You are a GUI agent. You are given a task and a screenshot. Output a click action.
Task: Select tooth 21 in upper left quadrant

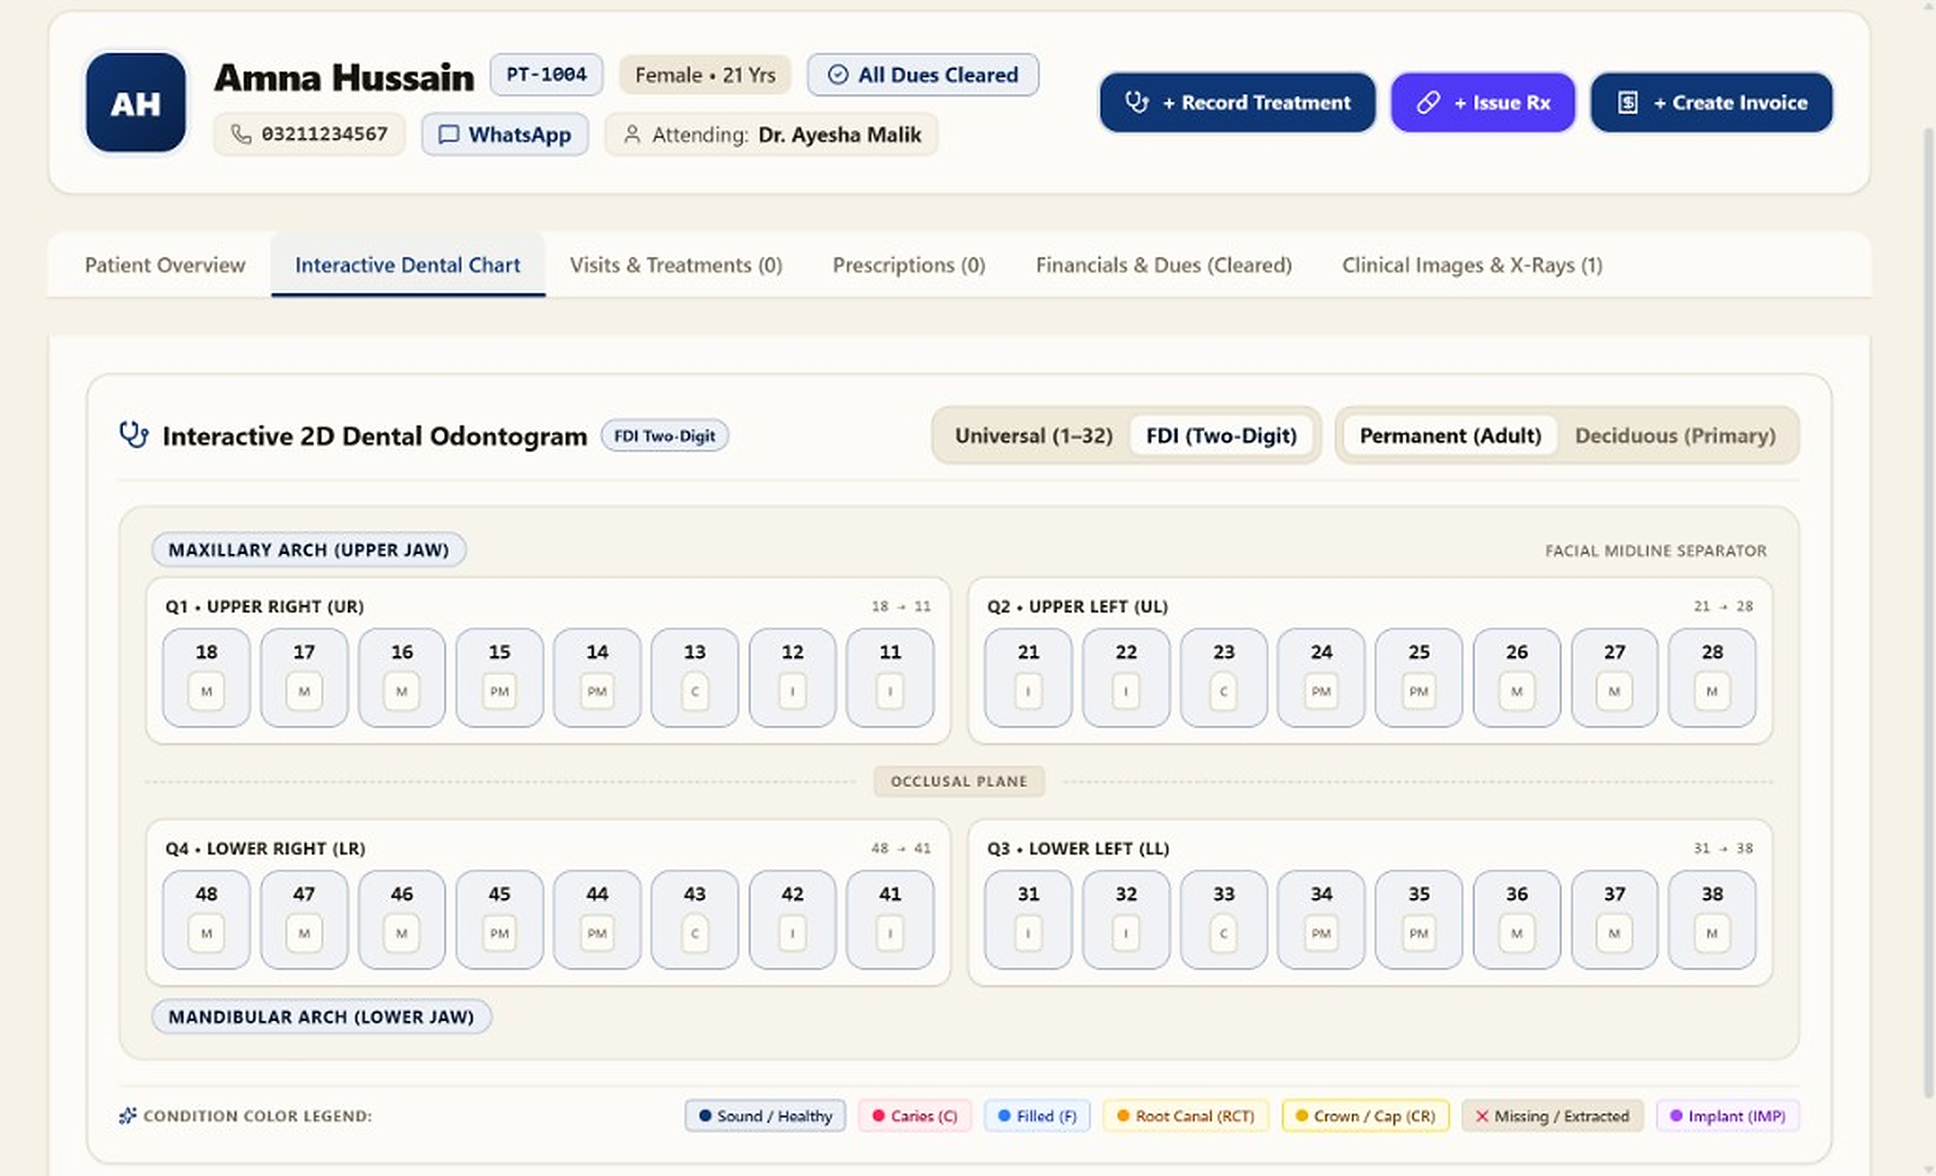pos(1028,677)
